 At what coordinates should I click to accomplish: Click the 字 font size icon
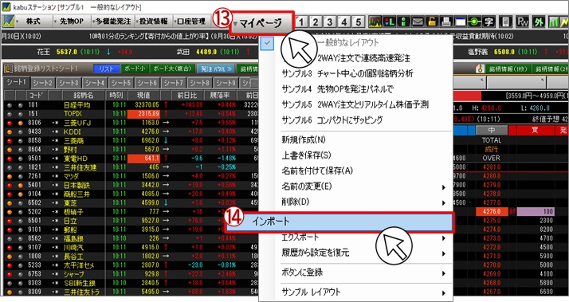click(x=488, y=22)
